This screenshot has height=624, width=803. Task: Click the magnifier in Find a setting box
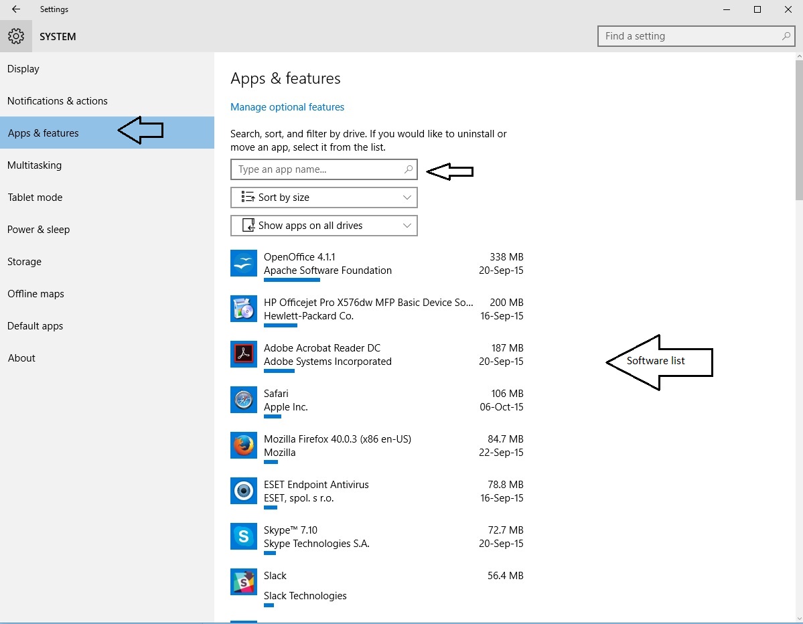pyautogui.click(x=786, y=36)
